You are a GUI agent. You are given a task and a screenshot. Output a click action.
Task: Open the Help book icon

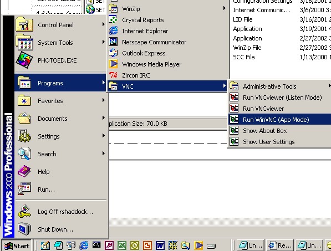pyautogui.click(x=24, y=171)
